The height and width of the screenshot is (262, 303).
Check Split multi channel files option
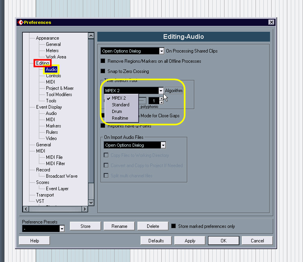pos(106,175)
